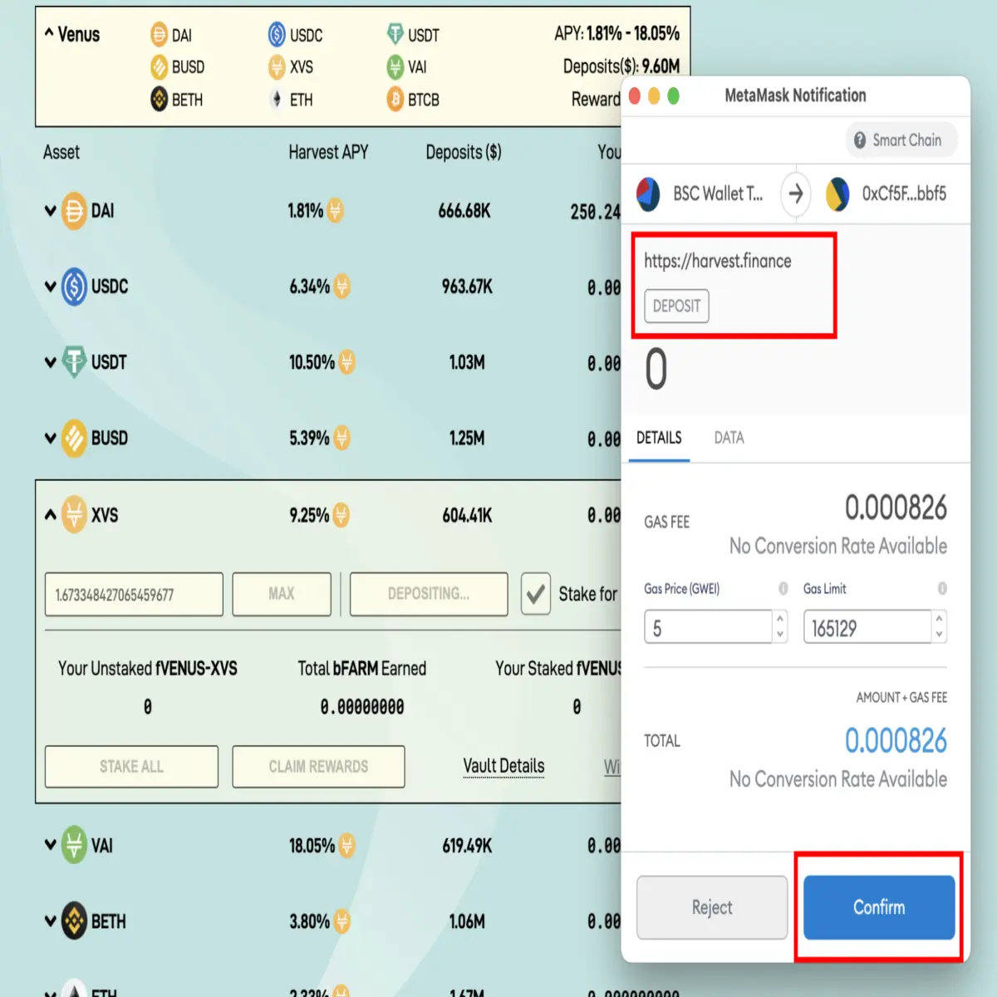Click the BTCB coin icon in Venus header

pyautogui.click(x=395, y=100)
